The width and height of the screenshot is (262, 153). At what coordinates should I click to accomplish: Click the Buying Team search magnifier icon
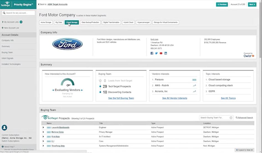coord(231,118)
